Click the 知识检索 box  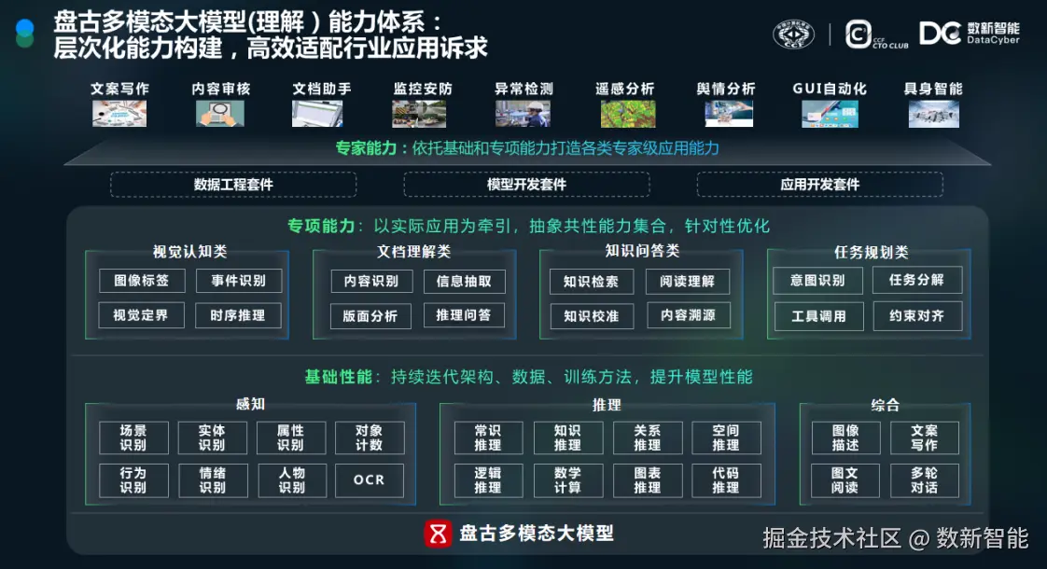pyautogui.click(x=591, y=282)
